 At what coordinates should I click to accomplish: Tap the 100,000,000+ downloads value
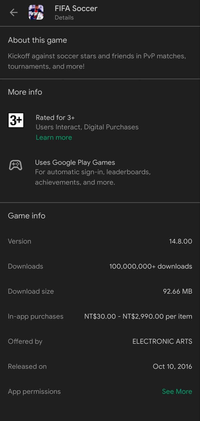click(x=151, y=266)
